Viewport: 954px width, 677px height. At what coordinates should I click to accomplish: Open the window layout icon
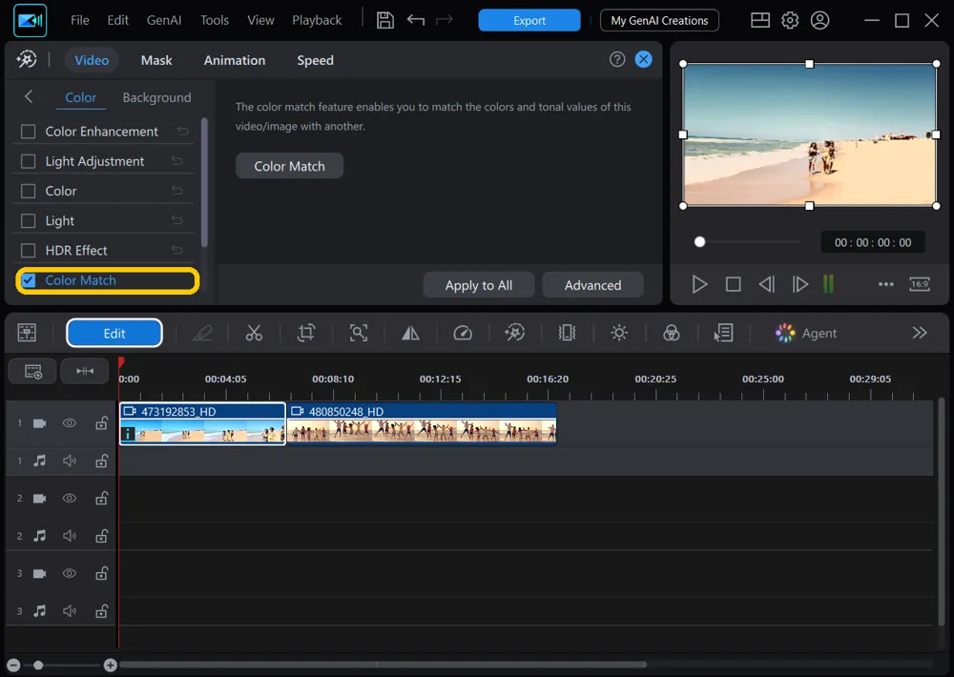tap(760, 20)
